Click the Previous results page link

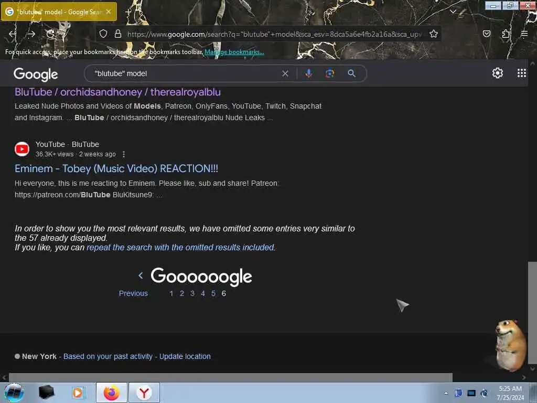(133, 293)
